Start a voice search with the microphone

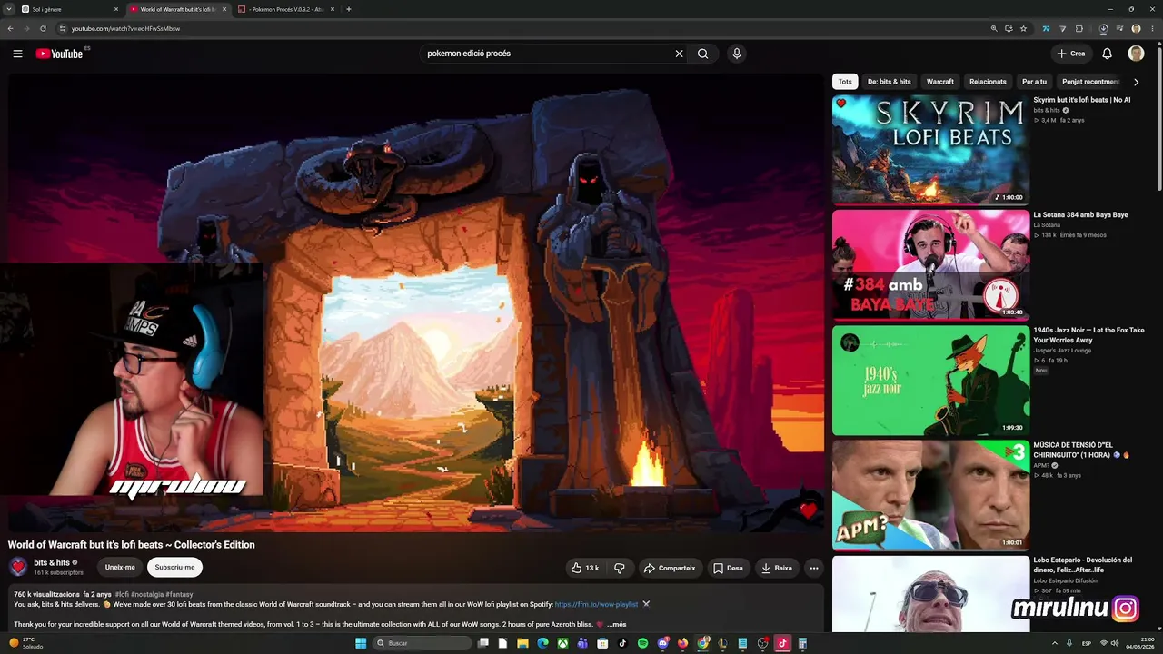tap(737, 54)
